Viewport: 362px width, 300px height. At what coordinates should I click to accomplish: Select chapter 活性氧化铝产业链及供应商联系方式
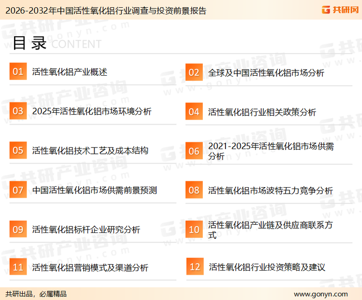coord(270,230)
